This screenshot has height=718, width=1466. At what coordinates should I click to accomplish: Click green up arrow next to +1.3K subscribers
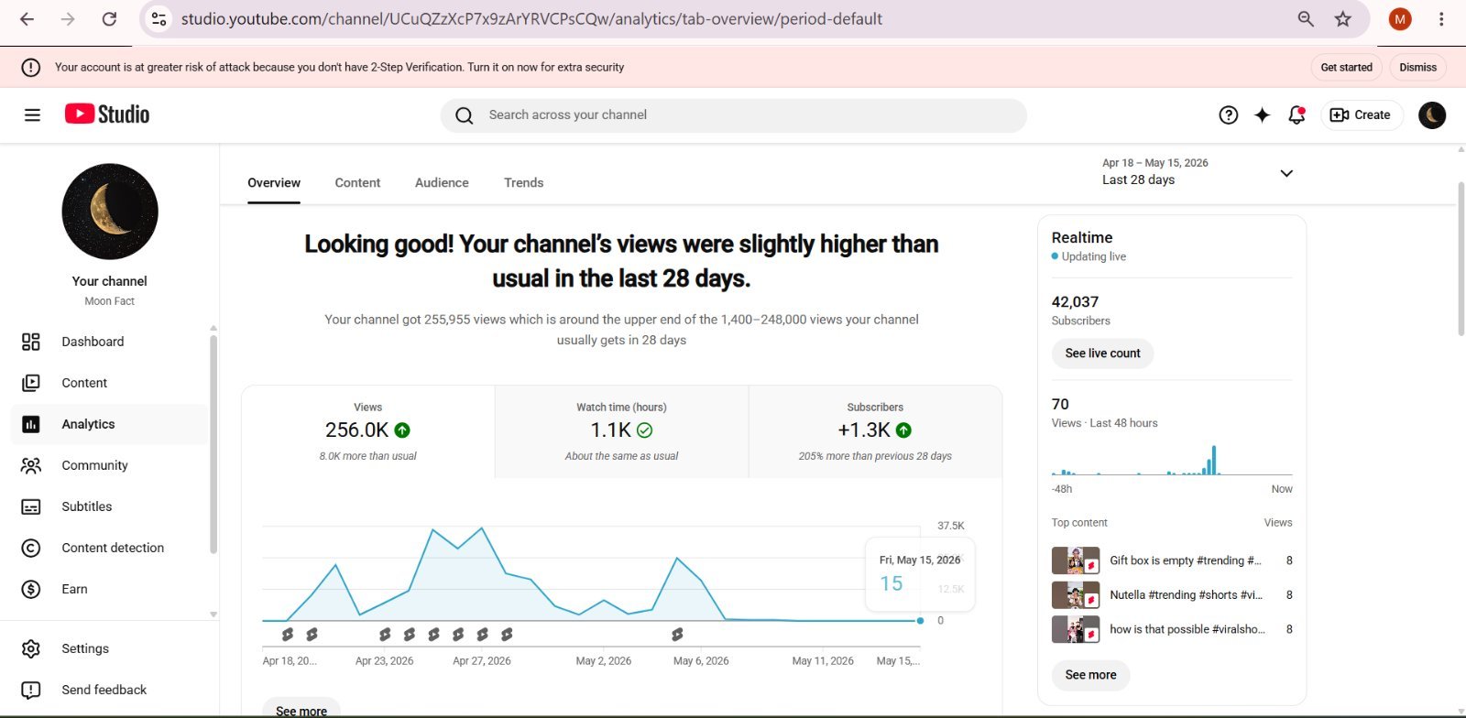pos(903,430)
